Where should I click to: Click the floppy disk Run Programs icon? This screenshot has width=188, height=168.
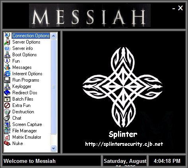[7, 80]
